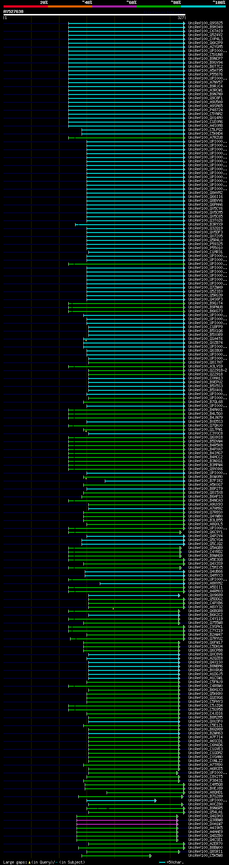Open hit UniRef100_Q5Z4V2

(x=205, y=35)
